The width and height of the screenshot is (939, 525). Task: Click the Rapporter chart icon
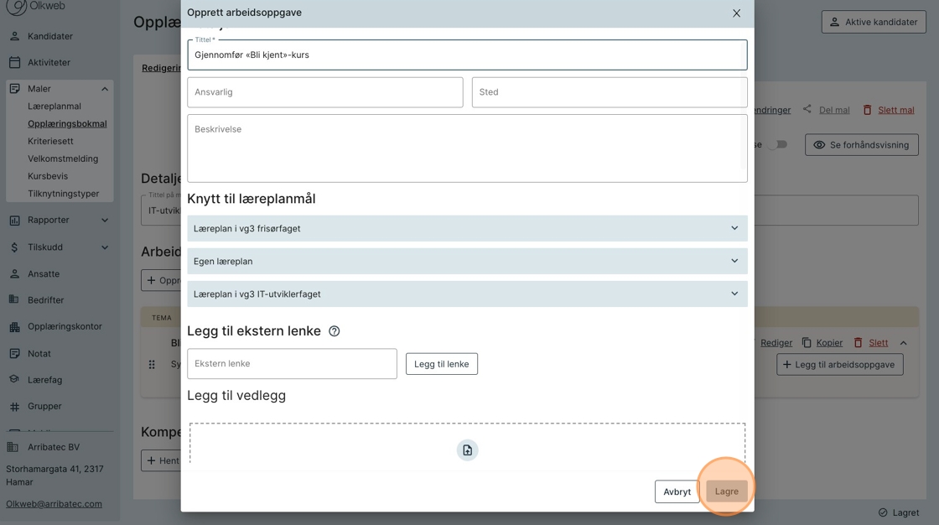point(15,221)
